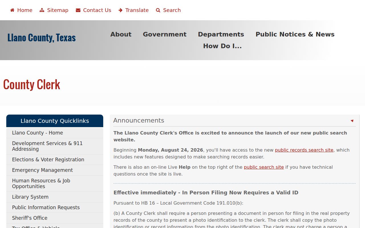Click the Translate arrow icon
365x228 pixels.
click(121, 10)
